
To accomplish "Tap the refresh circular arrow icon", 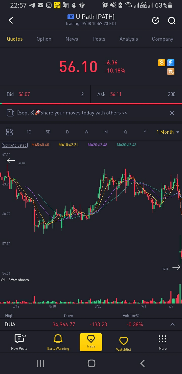I will (155, 20).
